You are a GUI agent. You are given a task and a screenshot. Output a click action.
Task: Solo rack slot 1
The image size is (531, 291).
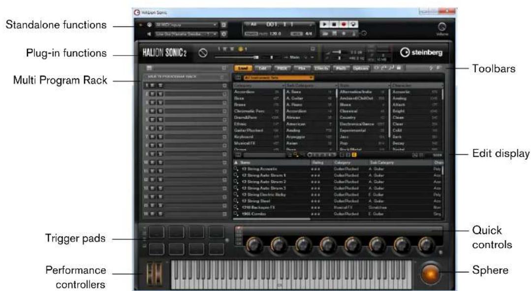[160, 86]
